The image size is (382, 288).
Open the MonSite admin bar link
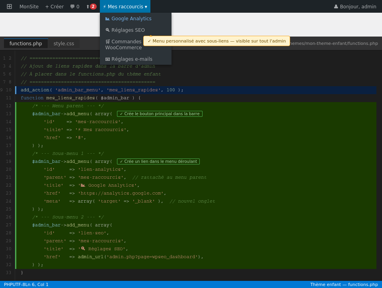click(x=29, y=7)
